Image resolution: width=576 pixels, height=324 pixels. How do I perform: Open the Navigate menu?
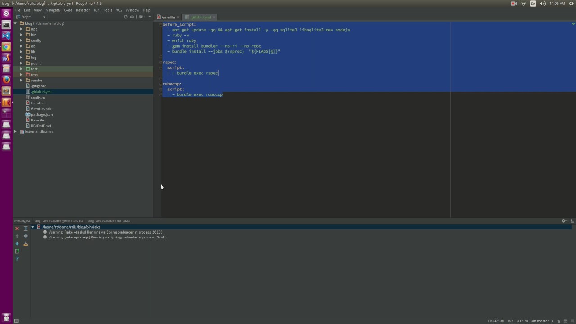53,10
